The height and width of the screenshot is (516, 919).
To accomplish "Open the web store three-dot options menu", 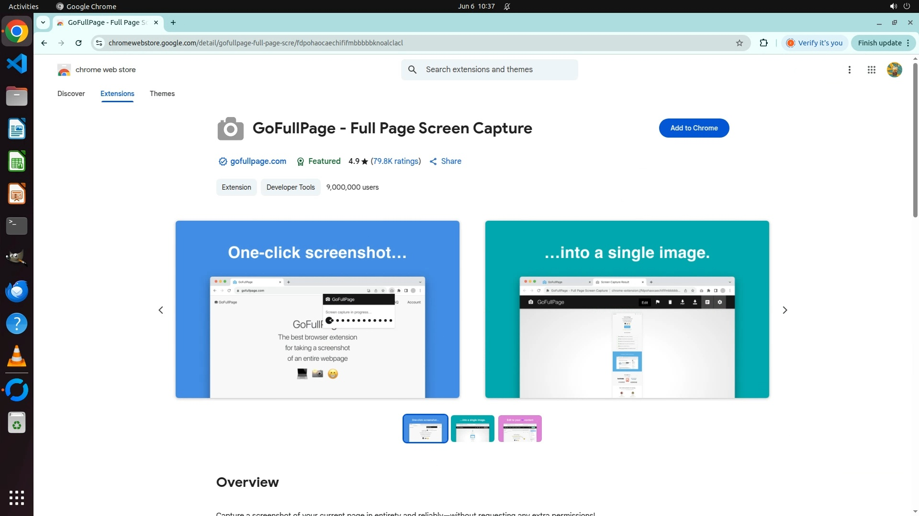I will click(x=850, y=70).
